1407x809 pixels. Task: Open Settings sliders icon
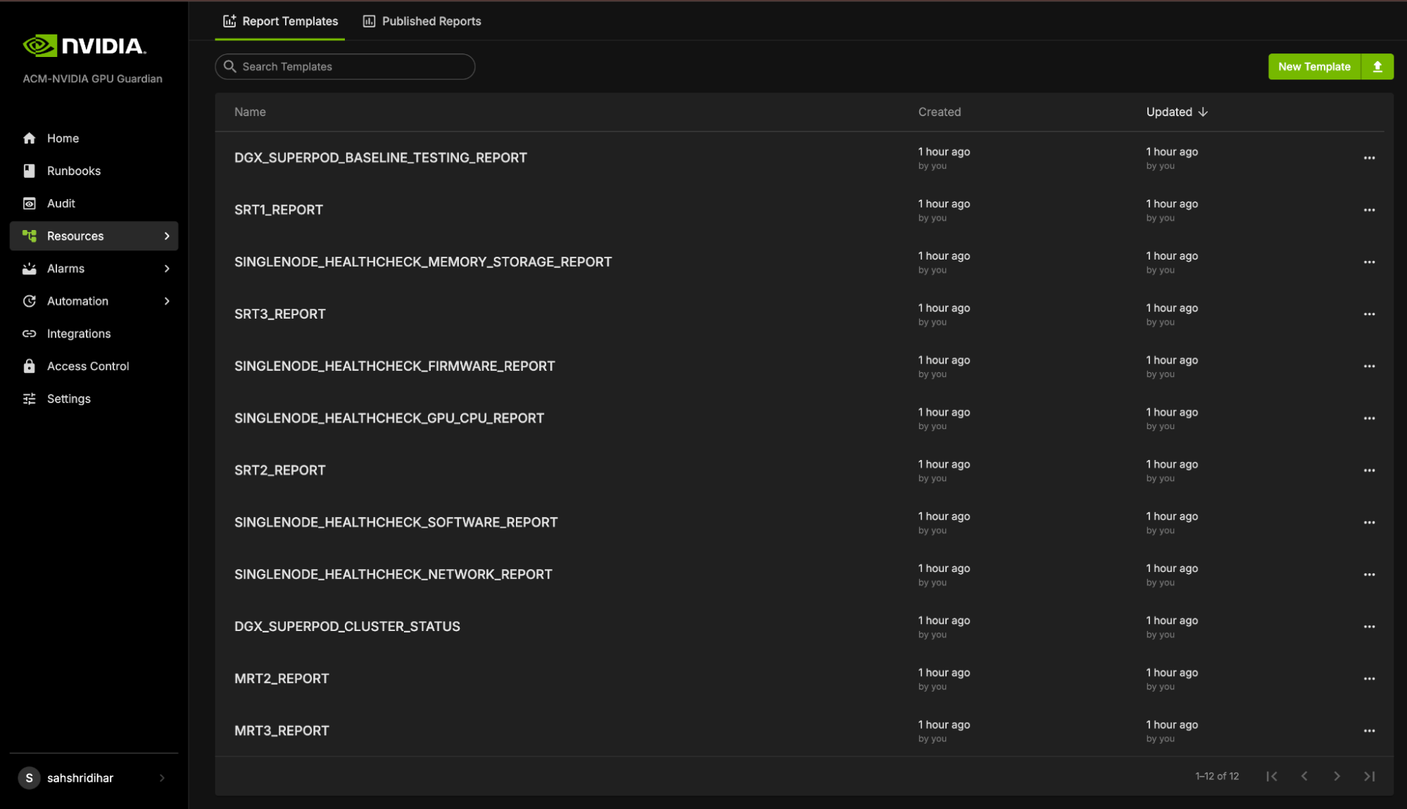[29, 399]
